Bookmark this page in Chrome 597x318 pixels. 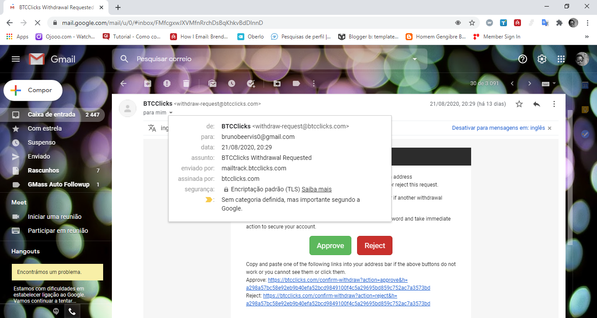pos(472,23)
